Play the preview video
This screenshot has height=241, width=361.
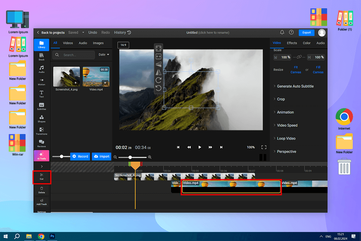coord(200,147)
